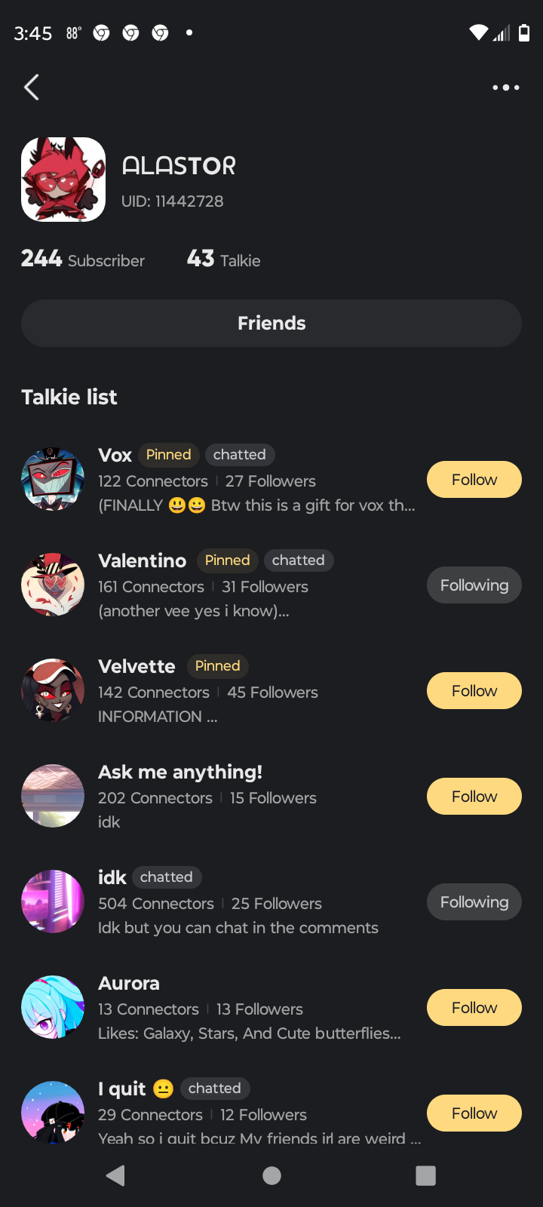Tap ALASTOR's profile avatar

[x=63, y=180]
